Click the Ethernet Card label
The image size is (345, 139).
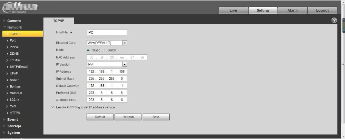tap(66, 43)
